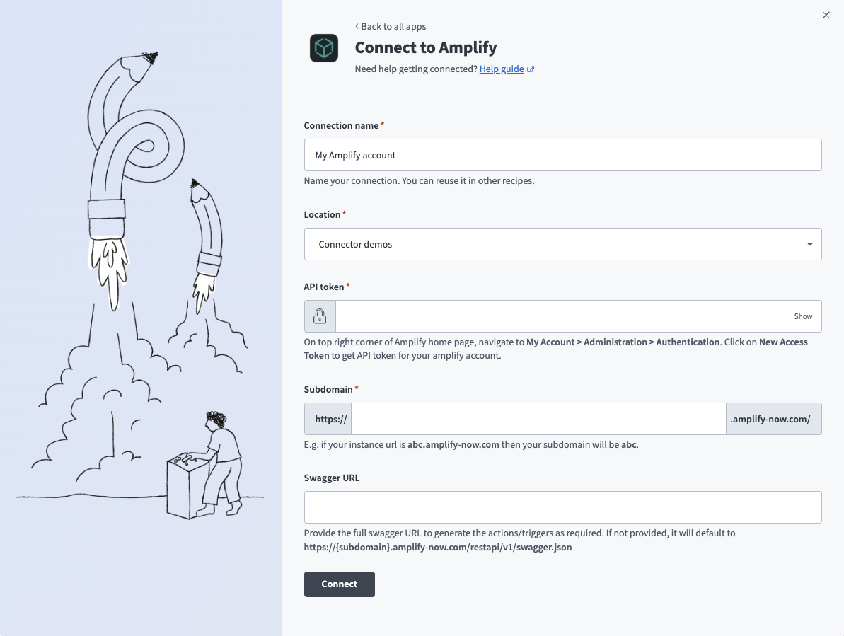The width and height of the screenshot is (844, 636).
Task: Click the back chevron before Back to all apps
Action: [357, 26]
